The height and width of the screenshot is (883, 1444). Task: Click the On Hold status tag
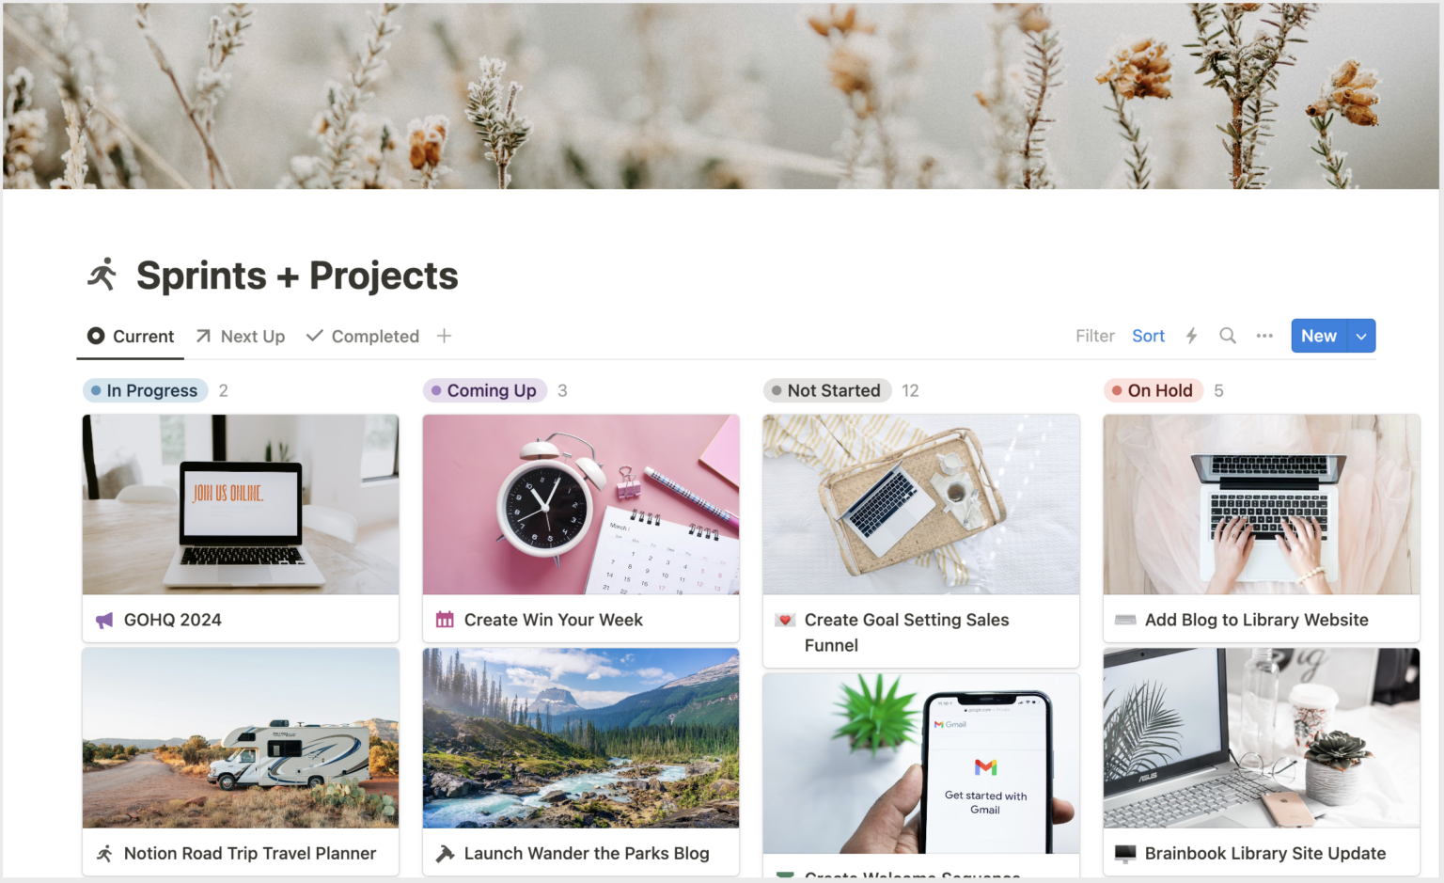[1153, 390]
